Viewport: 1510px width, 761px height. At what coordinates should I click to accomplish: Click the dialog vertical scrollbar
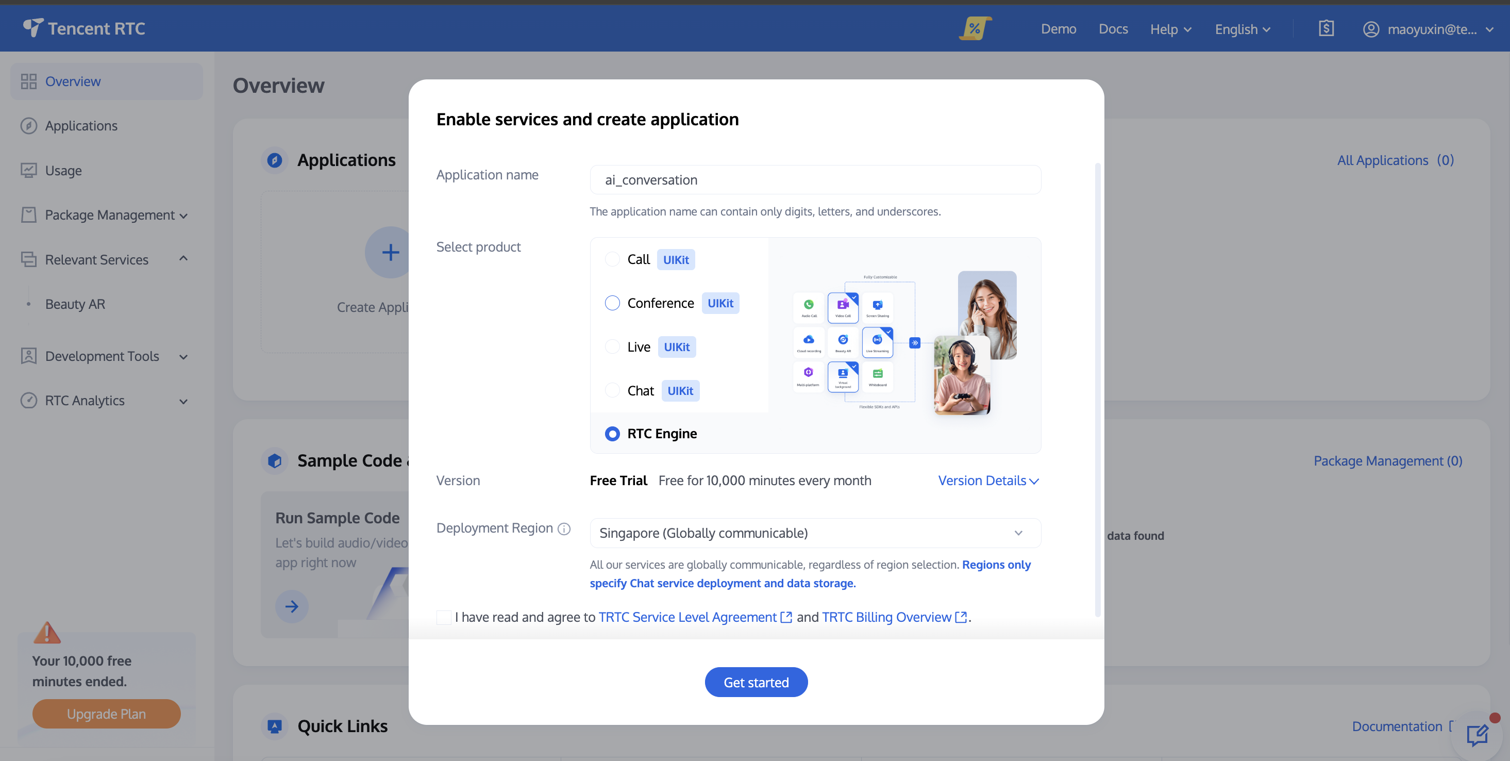1097,390
